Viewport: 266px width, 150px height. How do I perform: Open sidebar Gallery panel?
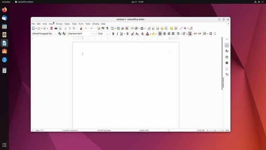227,57
